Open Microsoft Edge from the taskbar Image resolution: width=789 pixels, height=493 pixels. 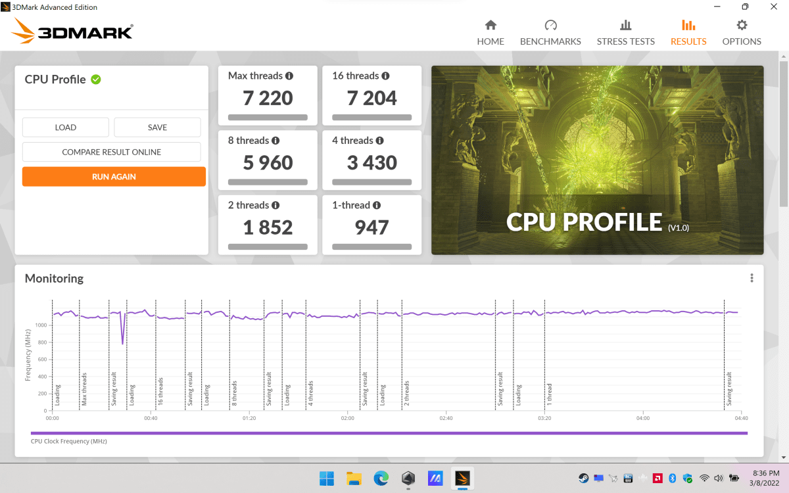[381, 478]
